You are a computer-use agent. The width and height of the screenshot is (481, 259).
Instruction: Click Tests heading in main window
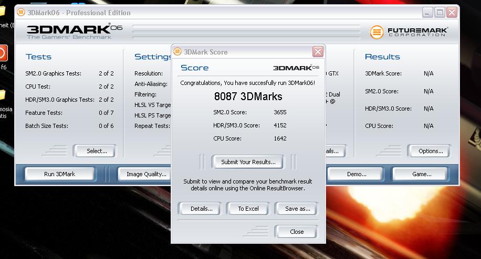(39, 57)
